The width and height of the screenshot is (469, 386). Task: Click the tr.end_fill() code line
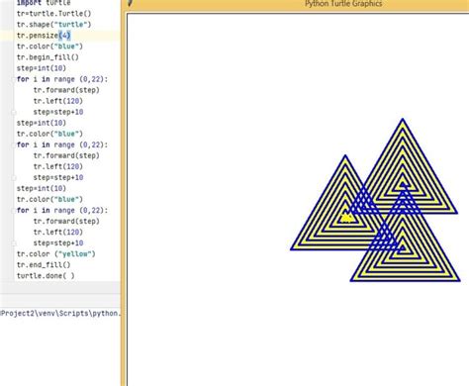click(x=44, y=265)
